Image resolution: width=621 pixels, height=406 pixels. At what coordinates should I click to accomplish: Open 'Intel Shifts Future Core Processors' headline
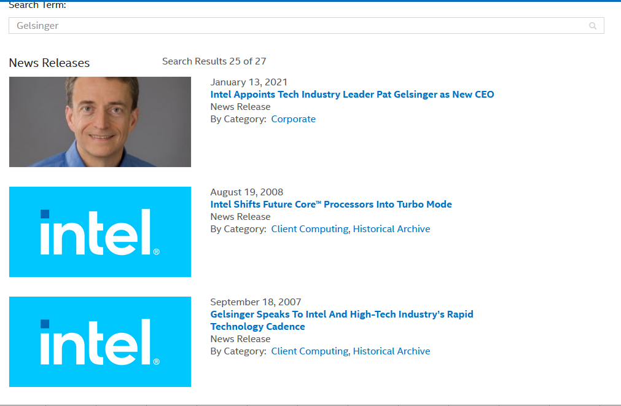point(331,205)
